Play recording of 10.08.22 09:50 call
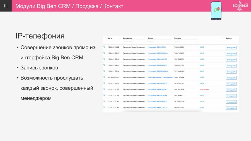 (231, 60)
